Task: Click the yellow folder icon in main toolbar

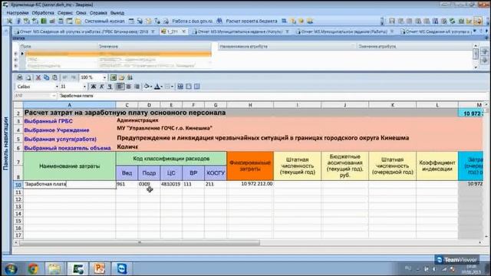Action: 77,21
